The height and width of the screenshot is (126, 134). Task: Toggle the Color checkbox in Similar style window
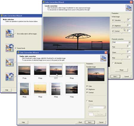click(x=87, y=86)
